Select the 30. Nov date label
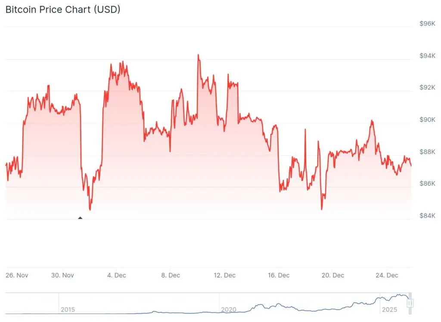This screenshot has width=441, height=322. pos(63,275)
